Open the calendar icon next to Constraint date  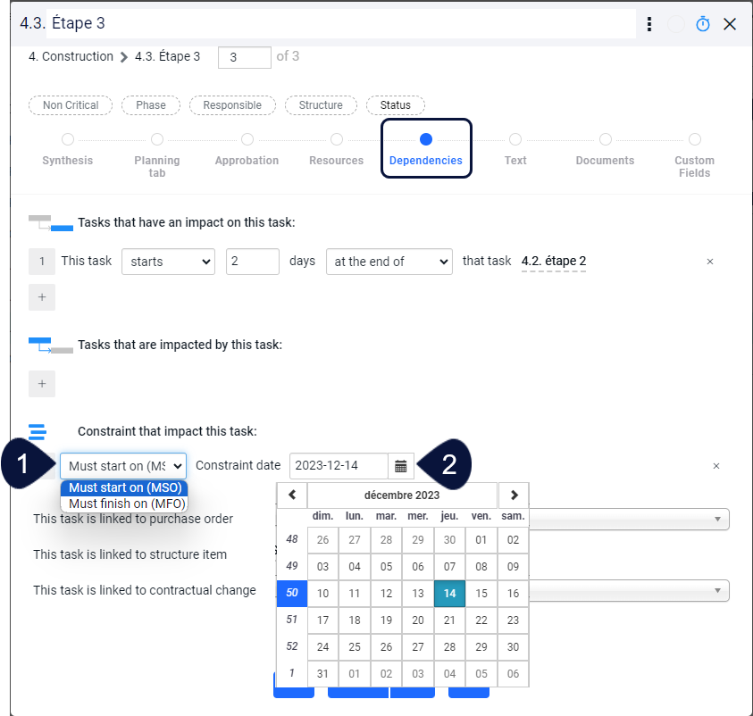pos(400,465)
